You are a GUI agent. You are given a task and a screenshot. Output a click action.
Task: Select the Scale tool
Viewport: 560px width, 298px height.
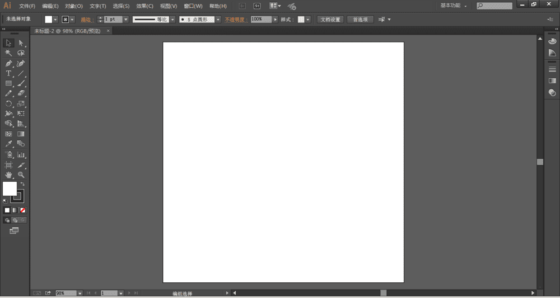tap(21, 104)
